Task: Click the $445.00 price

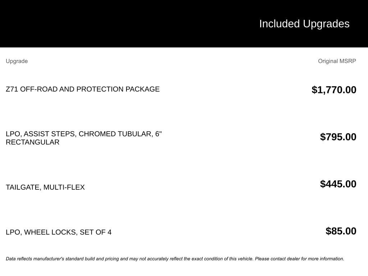Action: coord(338,184)
